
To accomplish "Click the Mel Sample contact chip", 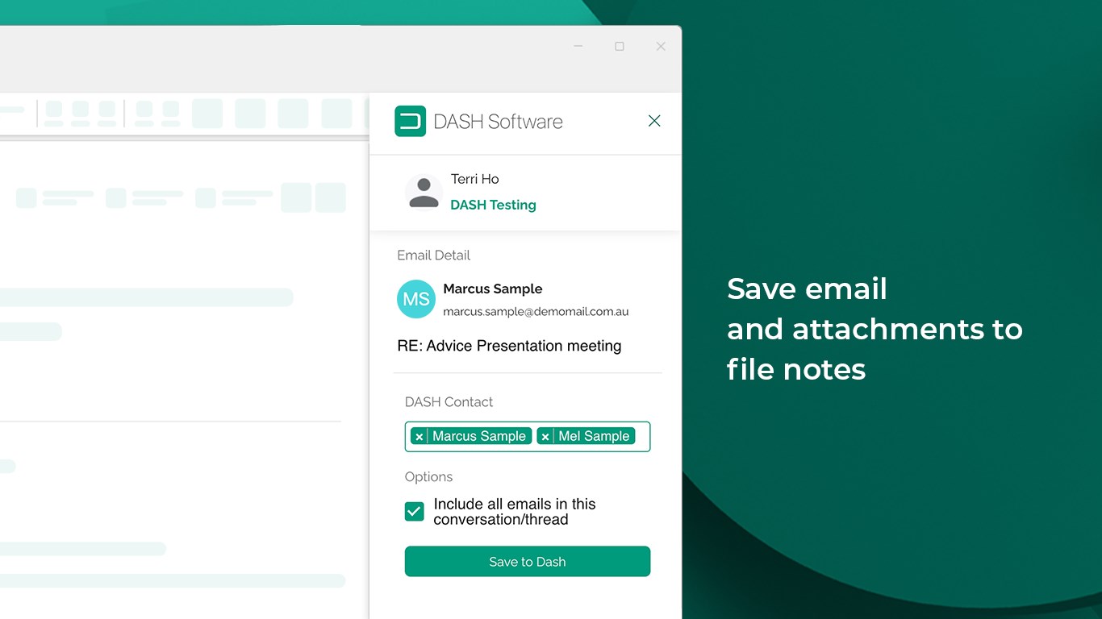I will tap(586, 436).
